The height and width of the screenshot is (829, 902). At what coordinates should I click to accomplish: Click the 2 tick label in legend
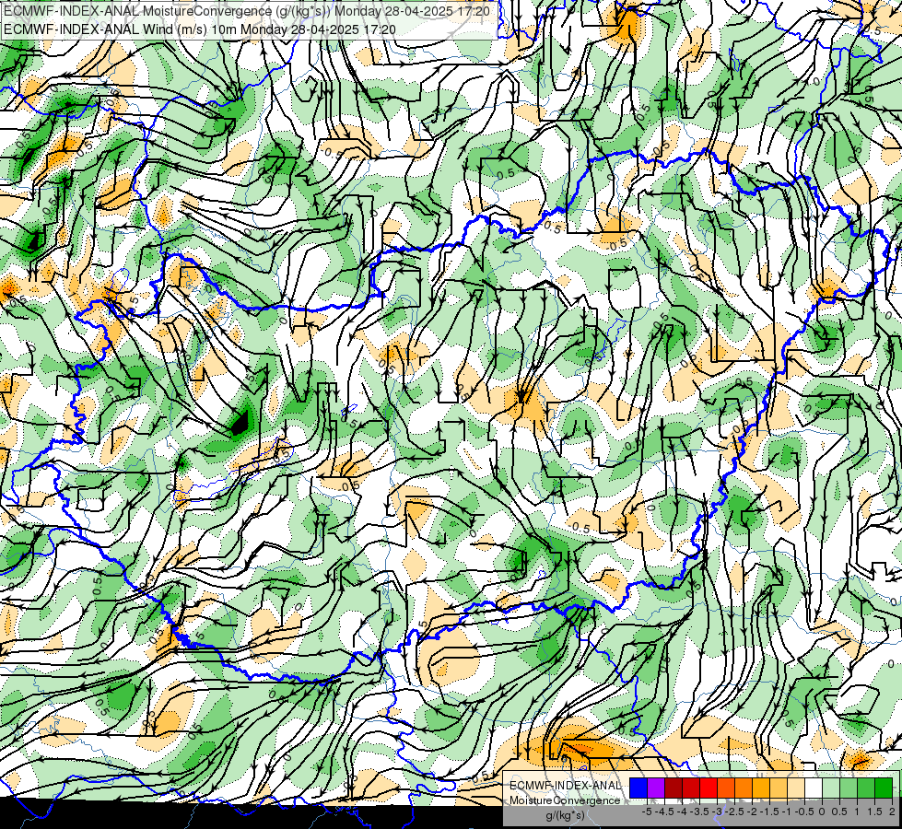(x=892, y=811)
